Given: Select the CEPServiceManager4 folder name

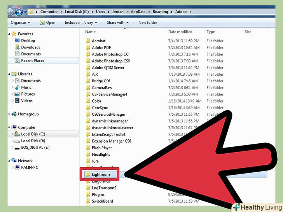Looking at the screenshot, I should click(109, 94).
